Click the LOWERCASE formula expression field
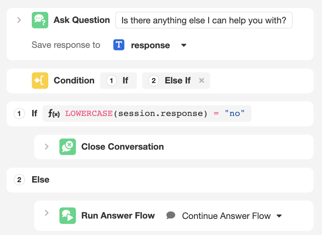Screen dimensions: 322x235 point(153,113)
